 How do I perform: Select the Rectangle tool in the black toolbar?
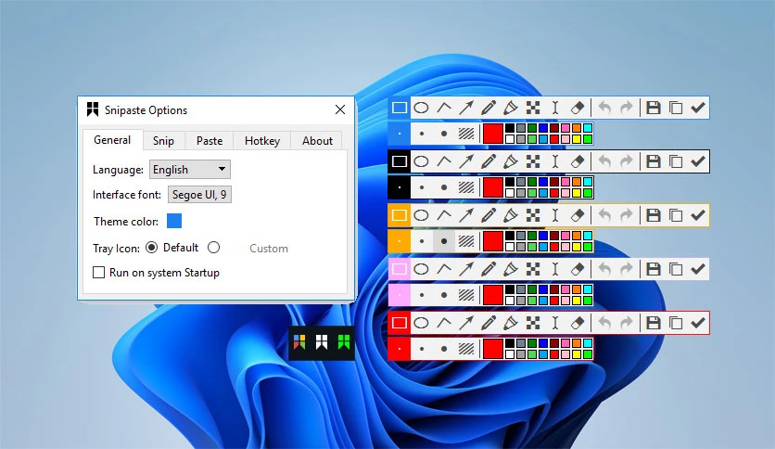coord(400,161)
